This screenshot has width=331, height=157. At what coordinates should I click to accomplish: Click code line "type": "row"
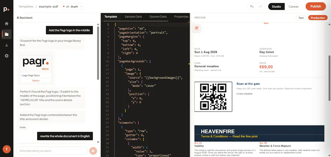pos(136,131)
